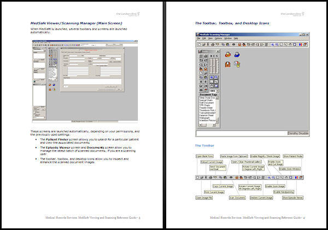Select 'Special Charts' in Document Tags list
Screen dimensions: 328x230
[x=206, y=100]
